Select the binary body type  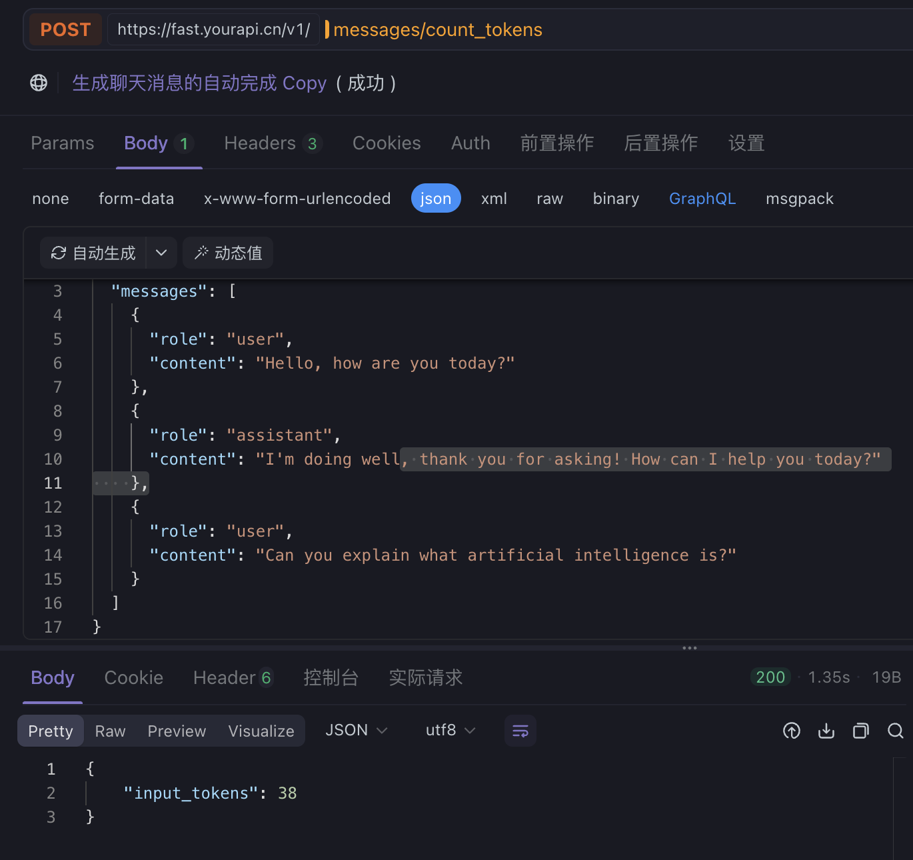click(616, 199)
